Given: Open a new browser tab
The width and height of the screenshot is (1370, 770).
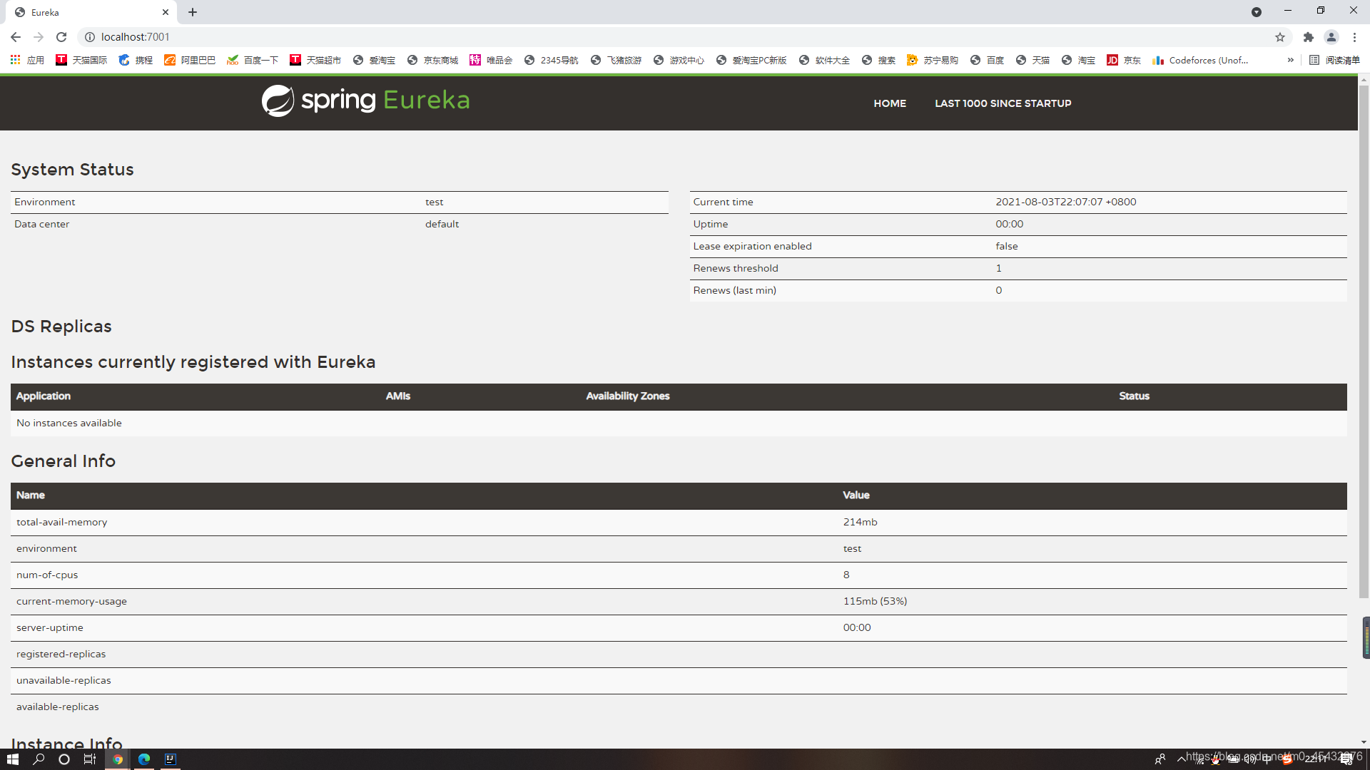Looking at the screenshot, I should (193, 12).
